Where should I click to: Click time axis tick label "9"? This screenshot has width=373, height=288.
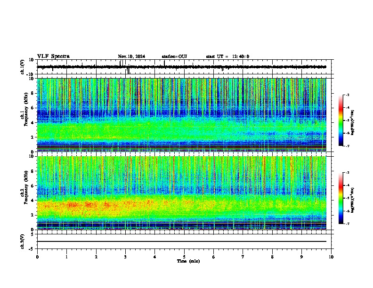click(301, 257)
